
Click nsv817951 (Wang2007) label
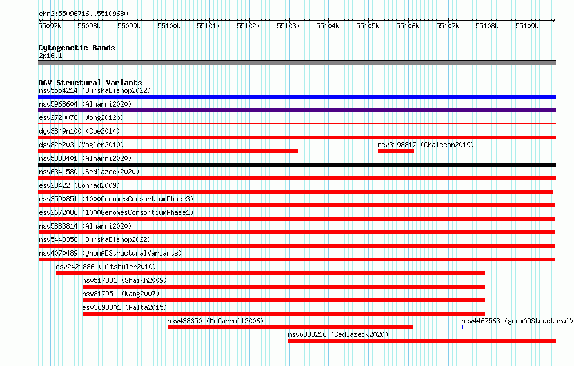pos(121,294)
